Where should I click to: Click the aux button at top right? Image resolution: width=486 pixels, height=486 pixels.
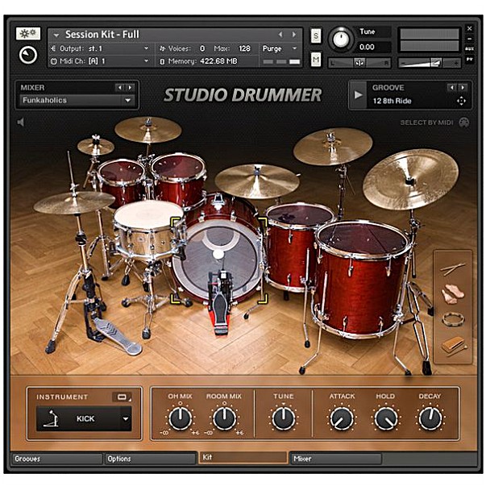click(469, 48)
